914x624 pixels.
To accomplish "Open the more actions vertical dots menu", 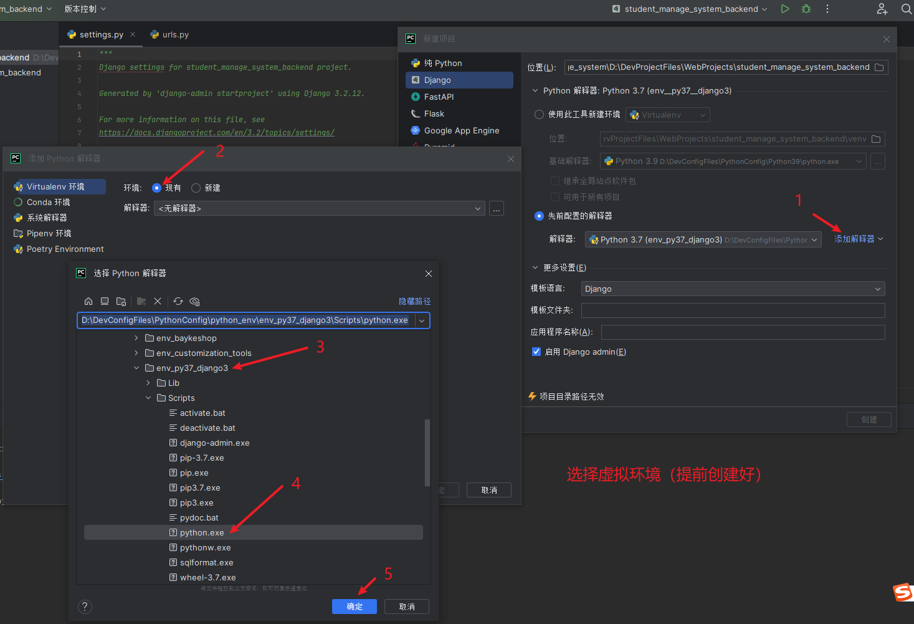I will (x=827, y=9).
